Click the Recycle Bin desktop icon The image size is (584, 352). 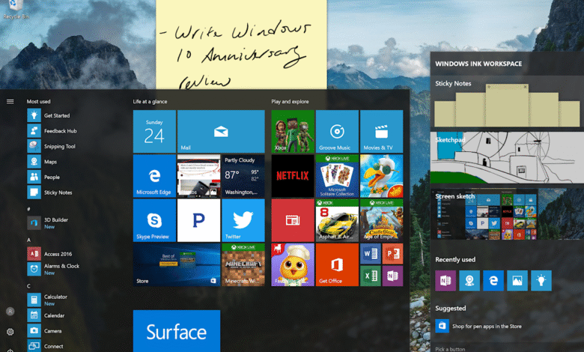15,9
